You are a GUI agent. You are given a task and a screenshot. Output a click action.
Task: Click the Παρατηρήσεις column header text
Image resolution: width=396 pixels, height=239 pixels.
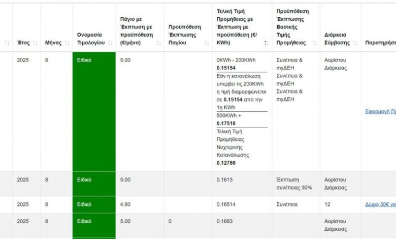tap(380, 43)
